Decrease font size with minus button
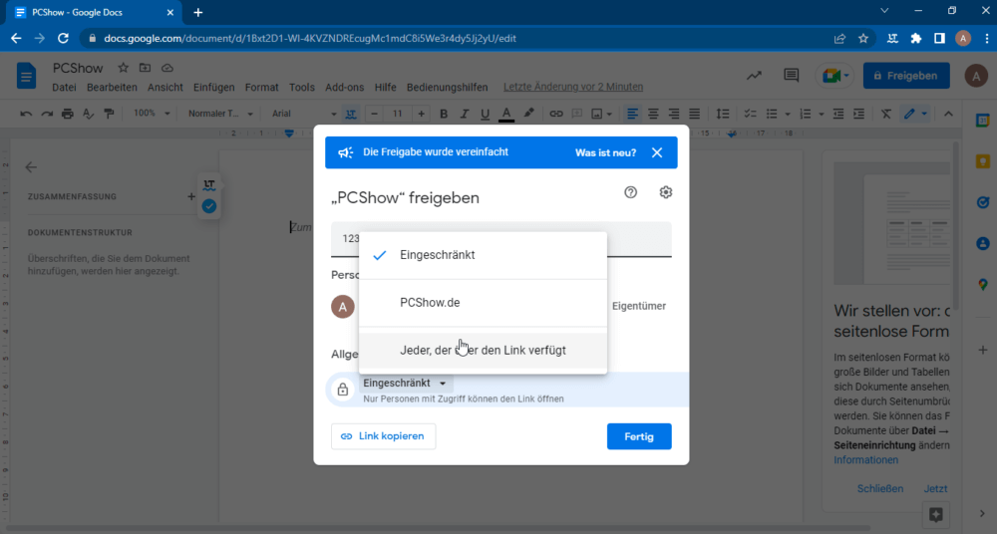 pyautogui.click(x=374, y=114)
